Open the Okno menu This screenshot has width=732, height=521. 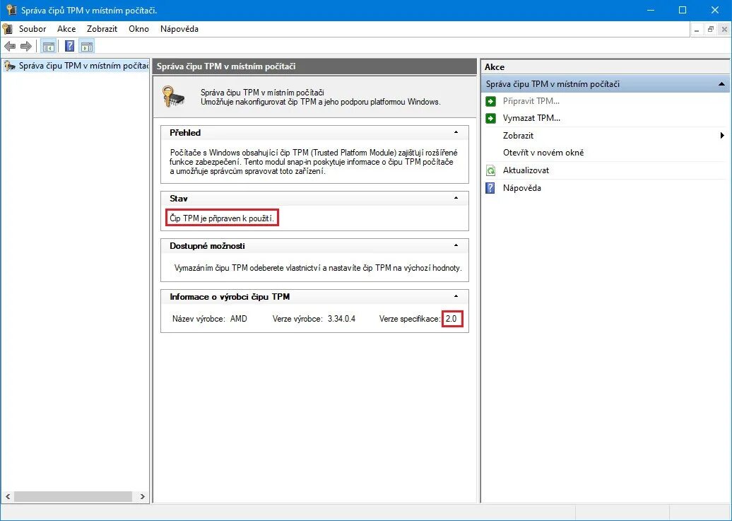pos(138,29)
